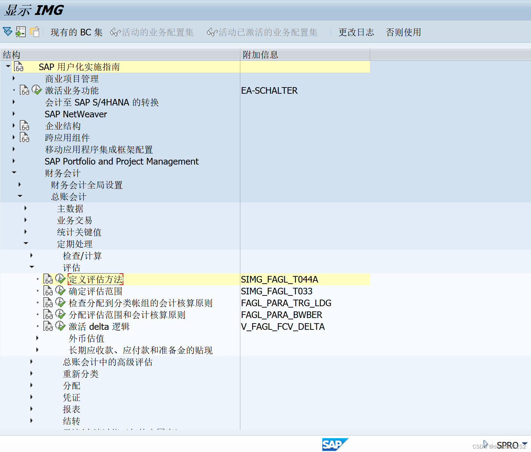
Task: Open documentation icon for 定义评估方法
Action: (48, 279)
